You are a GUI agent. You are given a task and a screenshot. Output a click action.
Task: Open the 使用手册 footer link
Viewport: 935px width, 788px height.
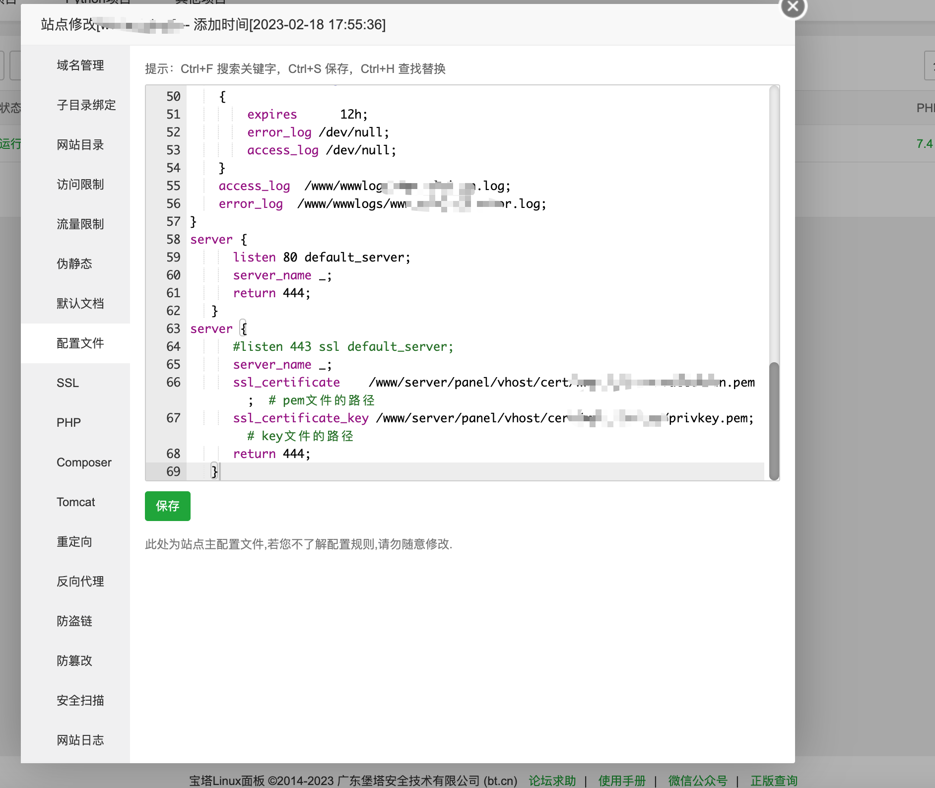coord(622,781)
